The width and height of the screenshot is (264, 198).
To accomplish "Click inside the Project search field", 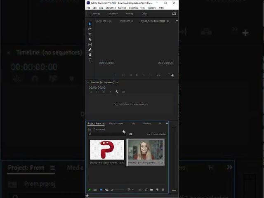I will coord(107,134).
